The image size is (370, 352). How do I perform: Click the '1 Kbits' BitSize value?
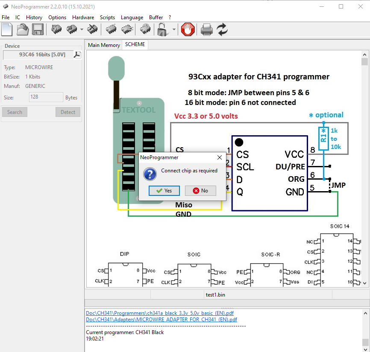(x=33, y=77)
